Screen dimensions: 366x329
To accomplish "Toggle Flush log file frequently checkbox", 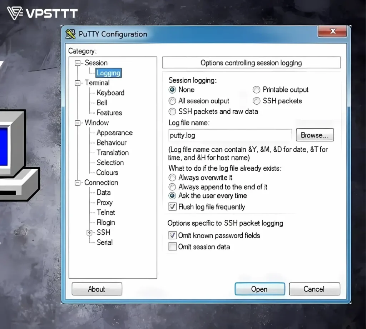I will pyautogui.click(x=173, y=207).
